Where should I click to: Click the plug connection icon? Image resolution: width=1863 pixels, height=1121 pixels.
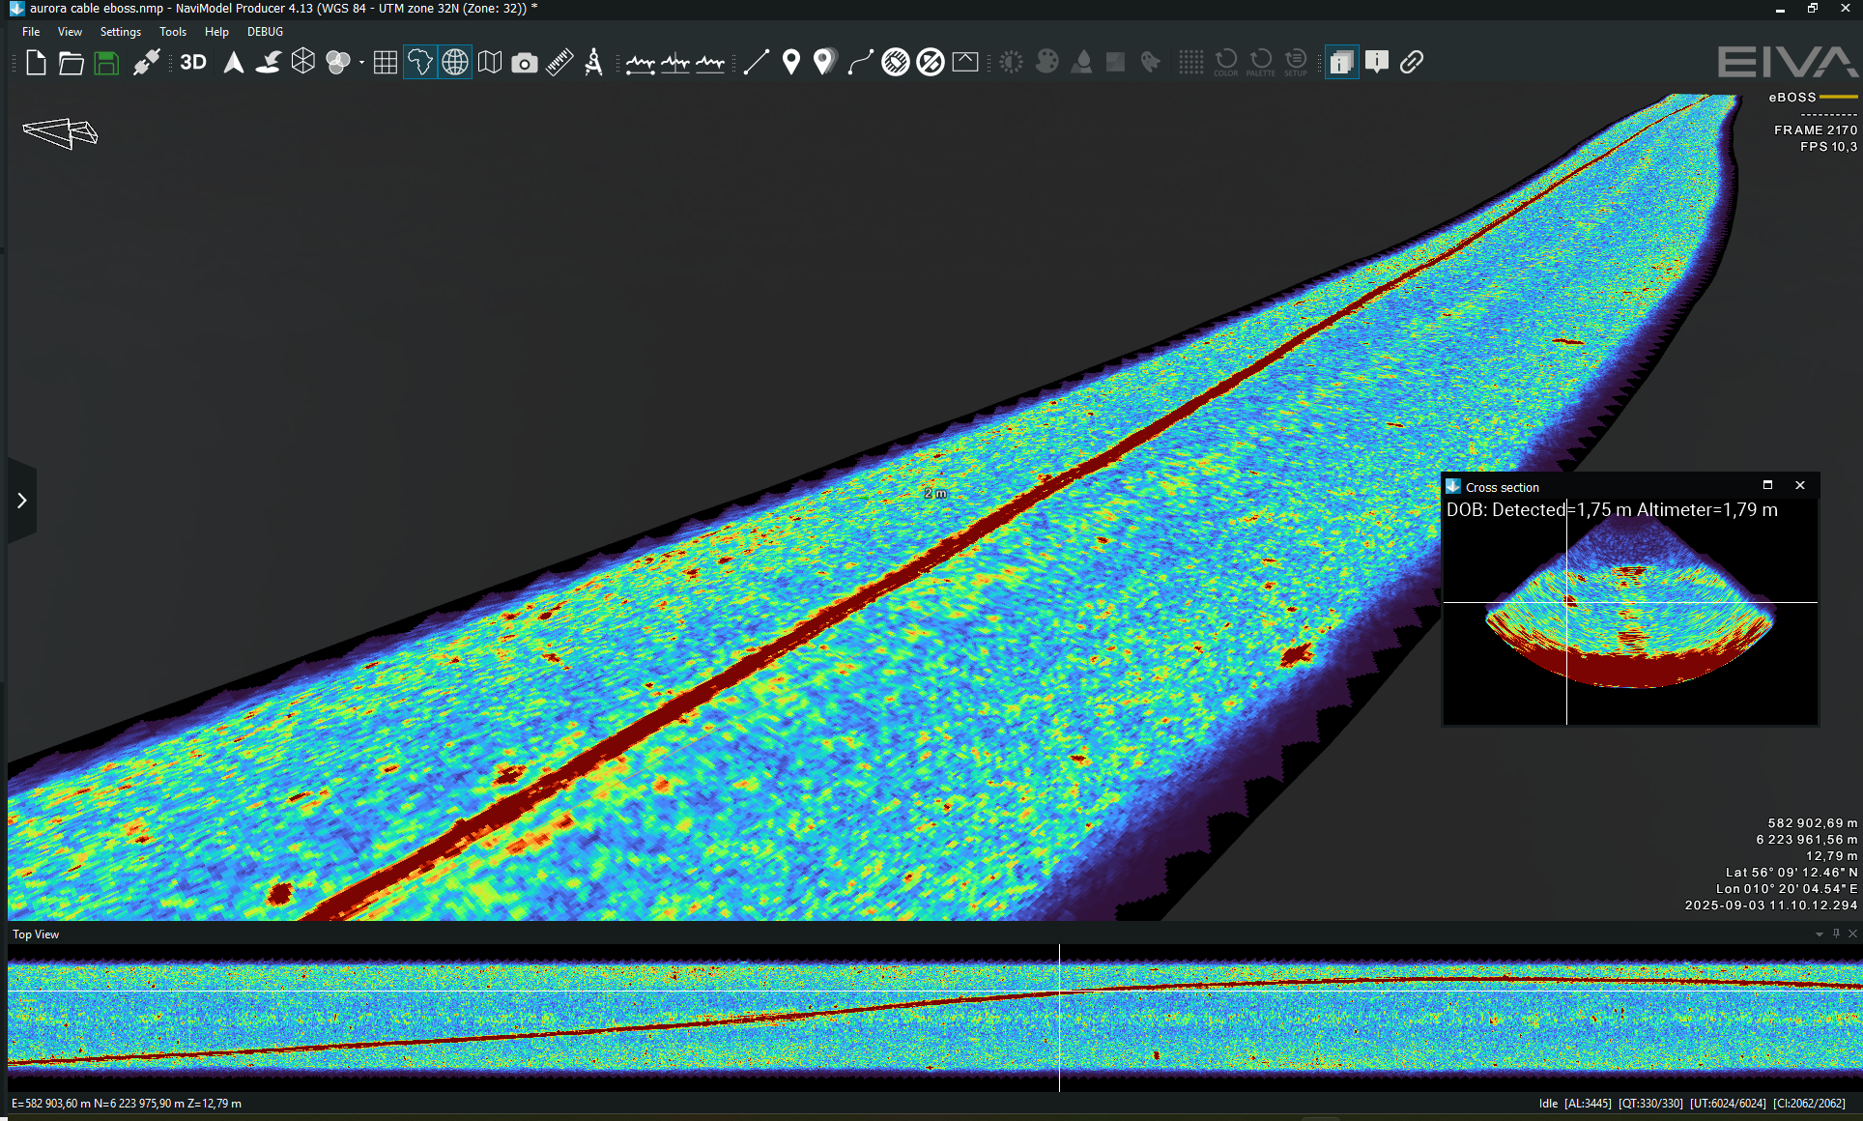(x=147, y=61)
